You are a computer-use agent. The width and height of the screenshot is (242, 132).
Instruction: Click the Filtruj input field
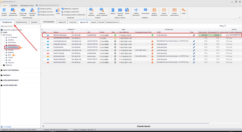(233, 26)
